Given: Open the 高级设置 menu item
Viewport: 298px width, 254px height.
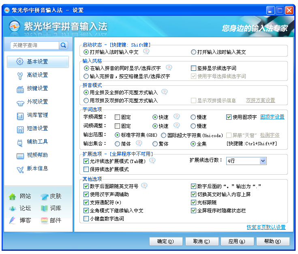Looking at the screenshot, I should (37, 75).
